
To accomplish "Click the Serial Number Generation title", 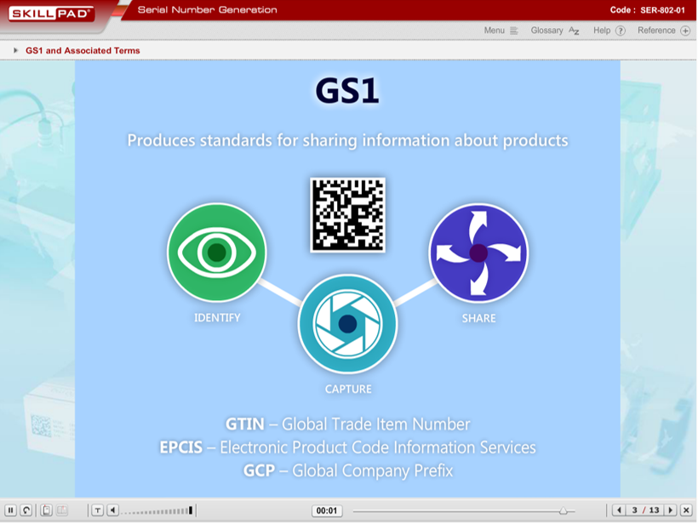I will [207, 10].
